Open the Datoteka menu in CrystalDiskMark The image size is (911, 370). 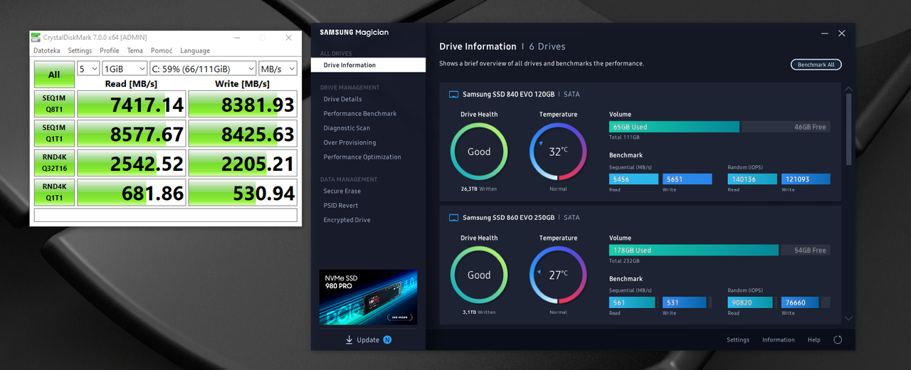point(47,51)
